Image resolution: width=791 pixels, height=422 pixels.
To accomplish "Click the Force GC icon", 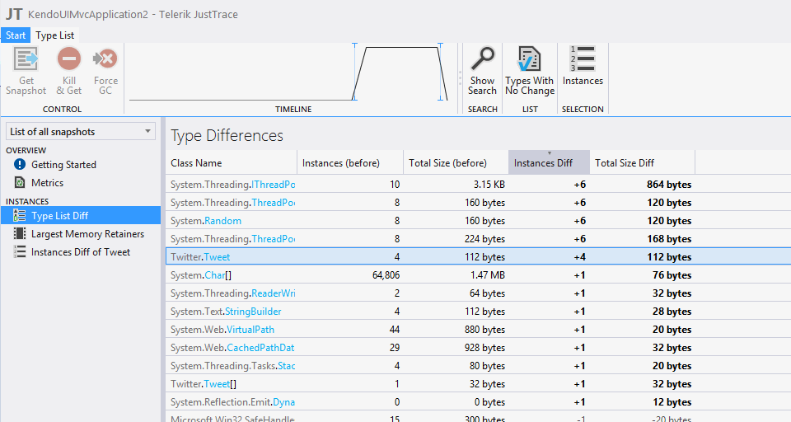I will (105, 59).
